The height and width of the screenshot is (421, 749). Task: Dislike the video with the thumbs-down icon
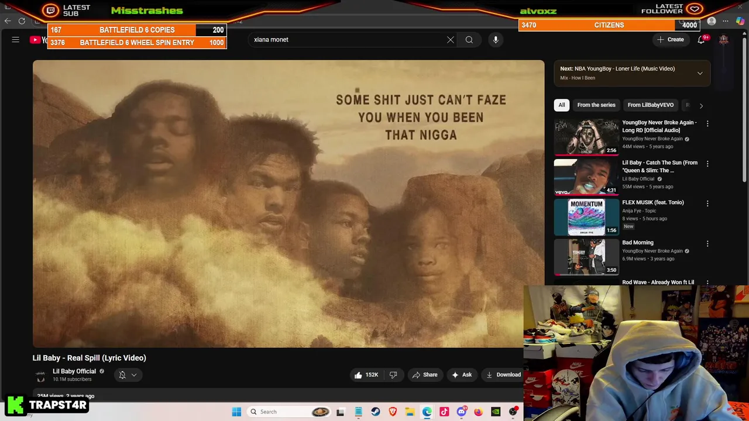(x=393, y=375)
